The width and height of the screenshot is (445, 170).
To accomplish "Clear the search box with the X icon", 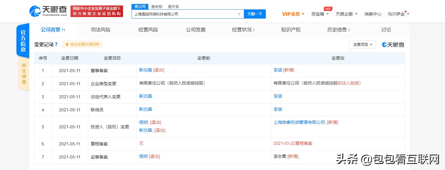I will [239, 14].
